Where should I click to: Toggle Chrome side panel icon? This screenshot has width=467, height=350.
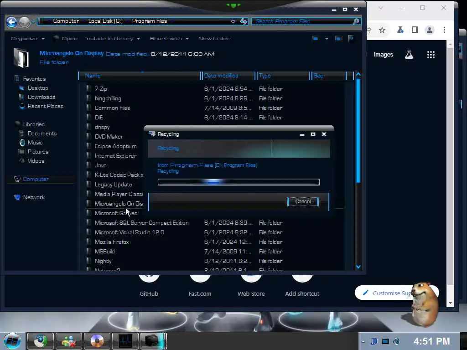pyautogui.click(x=415, y=30)
